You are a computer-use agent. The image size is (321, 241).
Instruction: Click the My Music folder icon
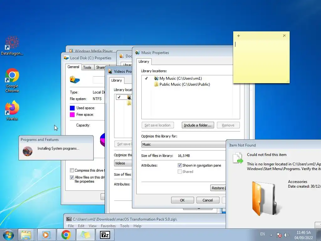pos(156,78)
